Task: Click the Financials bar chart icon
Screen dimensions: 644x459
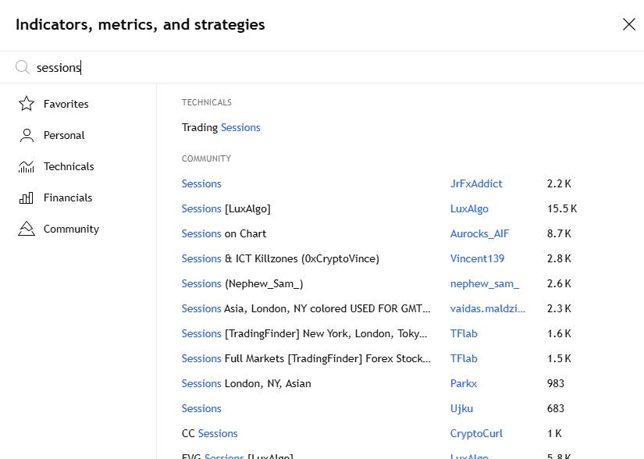Action: pos(27,197)
